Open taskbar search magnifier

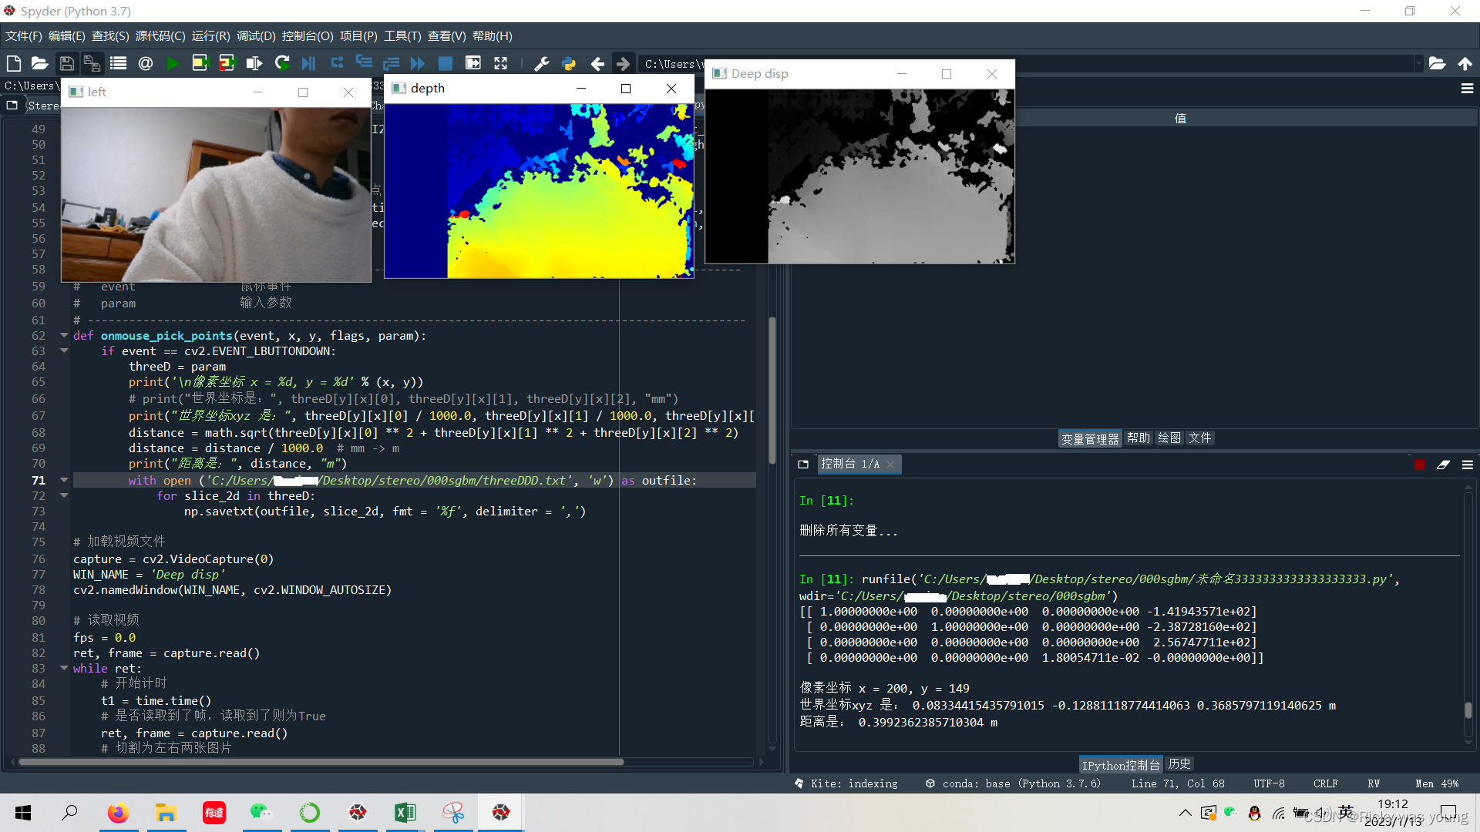pyautogui.click(x=70, y=813)
